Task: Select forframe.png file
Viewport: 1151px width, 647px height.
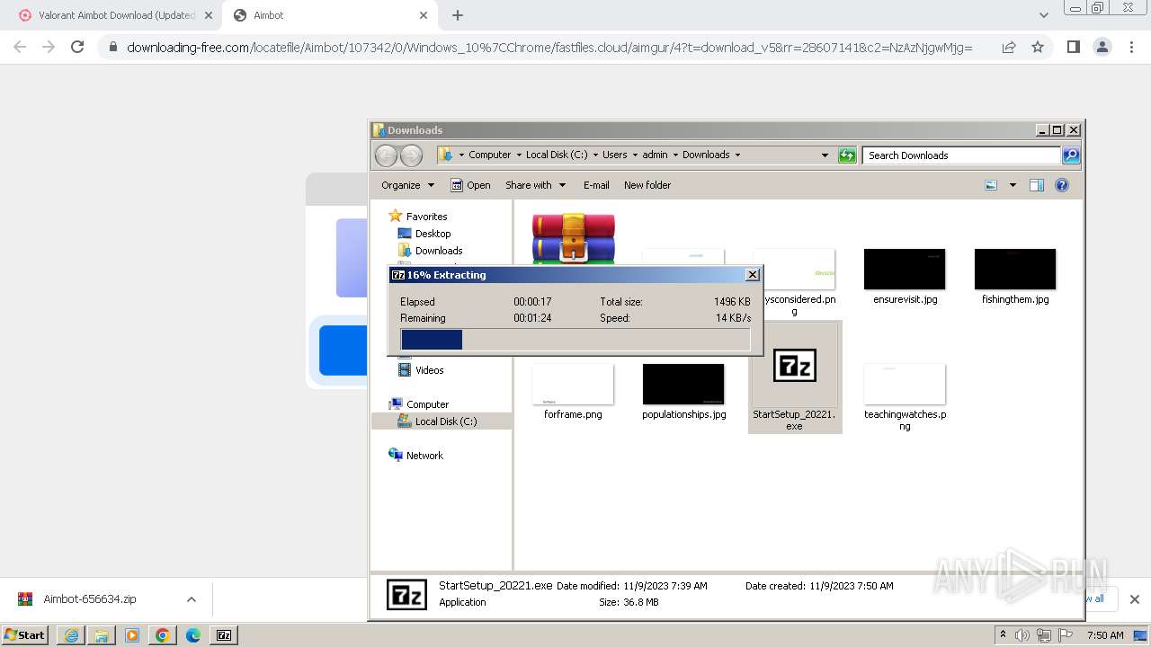Action: (x=573, y=392)
